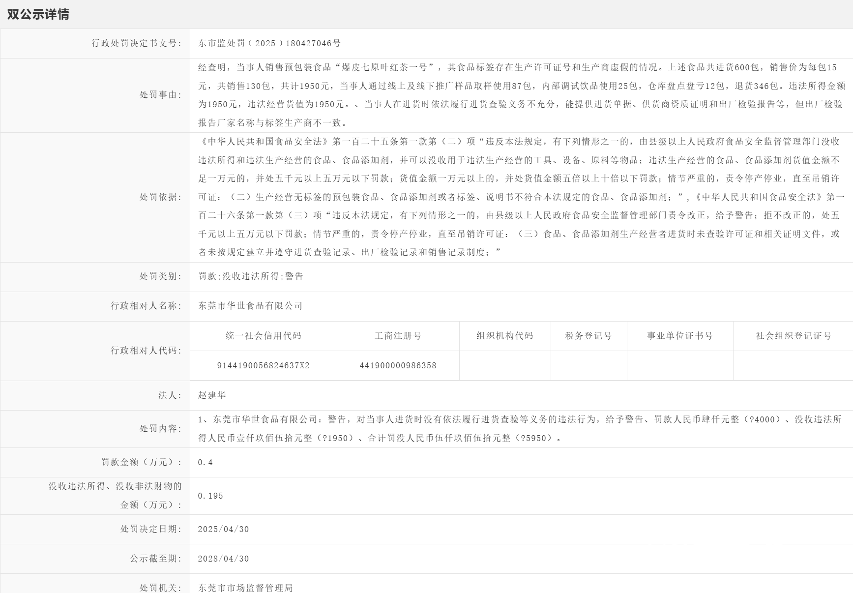The height and width of the screenshot is (593, 853).
Task: Select company name 东莞市华世食品有限公司
Action: pyautogui.click(x=250, y=306)
